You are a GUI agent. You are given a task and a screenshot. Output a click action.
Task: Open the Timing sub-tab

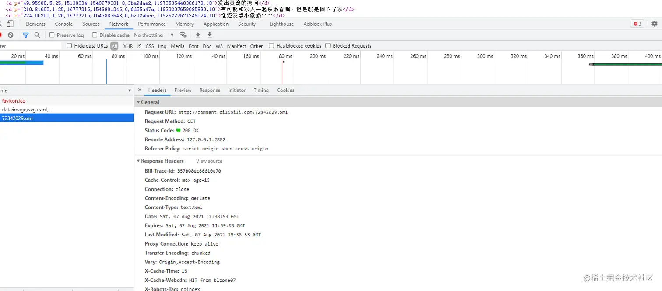coord(261,90)
